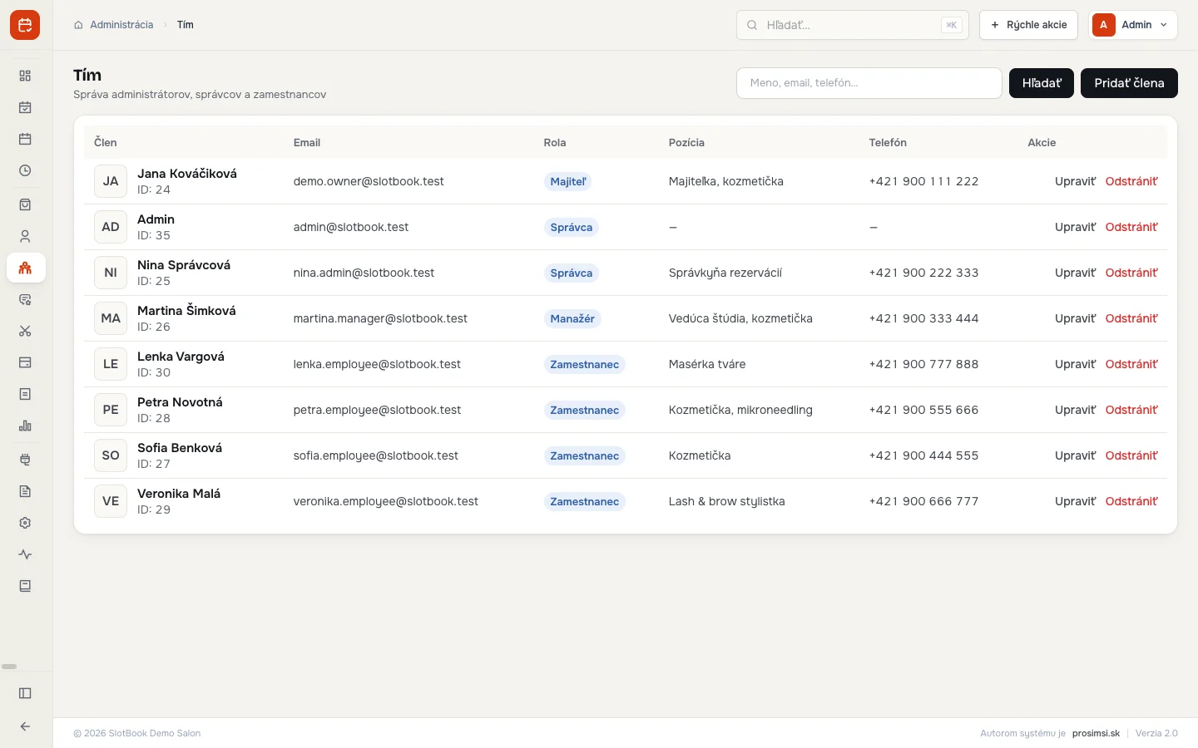Image resolution: width=1198 pixels, height=748 pixels.
Task: Open the calendar-check icon in sidebar
Action: point(25,107)
